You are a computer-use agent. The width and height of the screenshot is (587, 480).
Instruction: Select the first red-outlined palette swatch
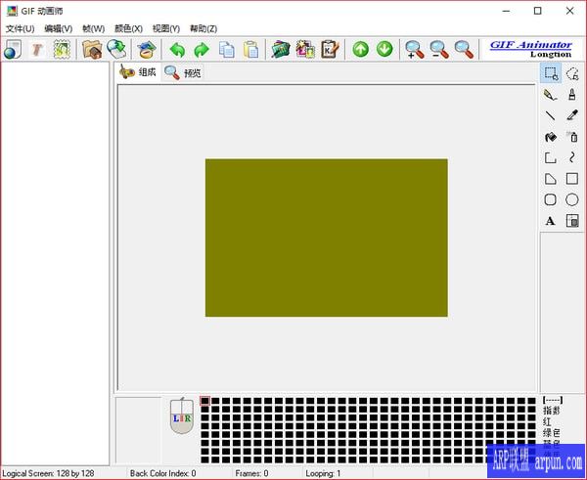click(x=205, y=401)
